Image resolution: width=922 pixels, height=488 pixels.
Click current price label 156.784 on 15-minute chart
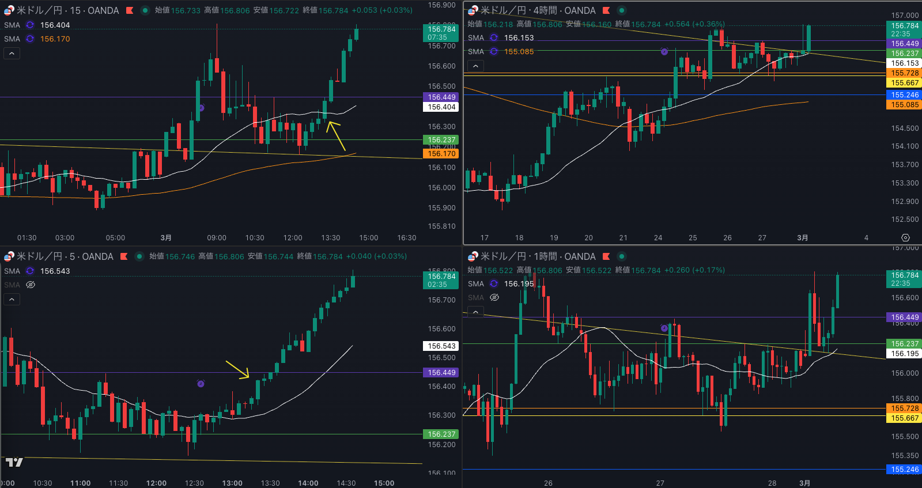[441, 29]
